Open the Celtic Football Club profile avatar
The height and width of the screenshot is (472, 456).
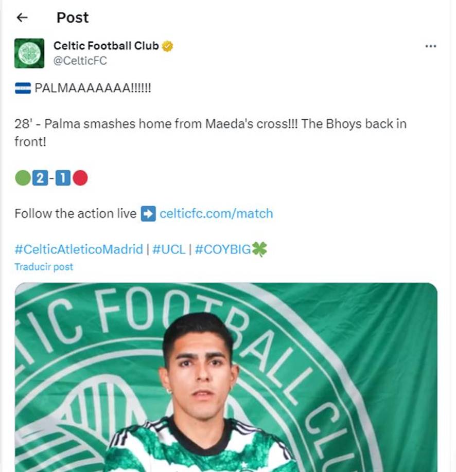click(29, 52)
